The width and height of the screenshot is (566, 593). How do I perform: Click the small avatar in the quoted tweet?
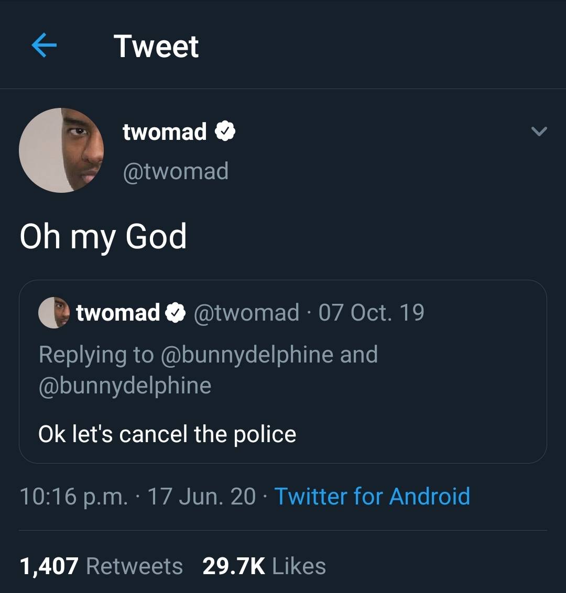[x=54, y=313]
